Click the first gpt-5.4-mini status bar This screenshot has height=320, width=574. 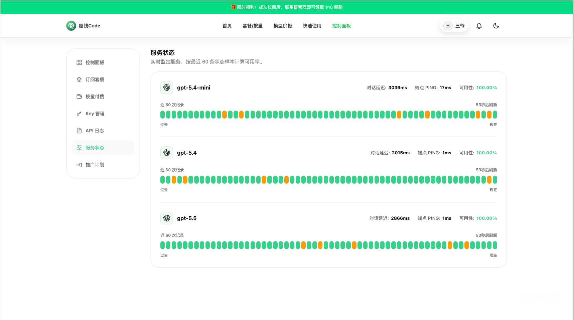coord(163,115)
